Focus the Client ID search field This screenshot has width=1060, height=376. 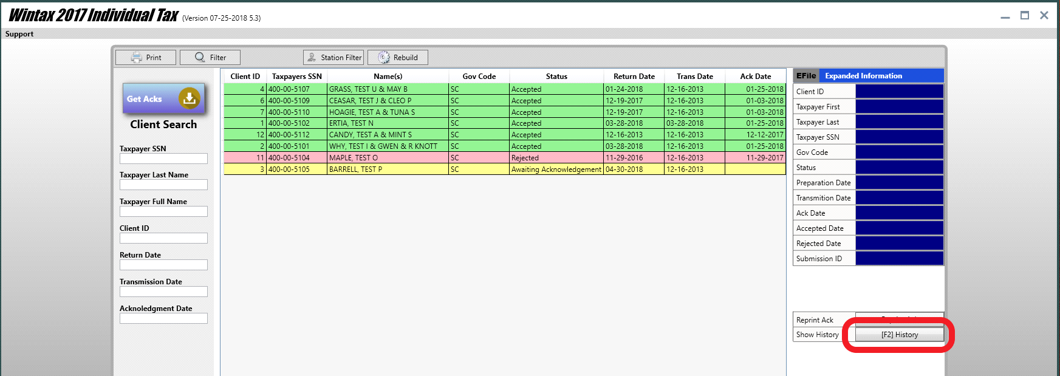coord(163,238)
